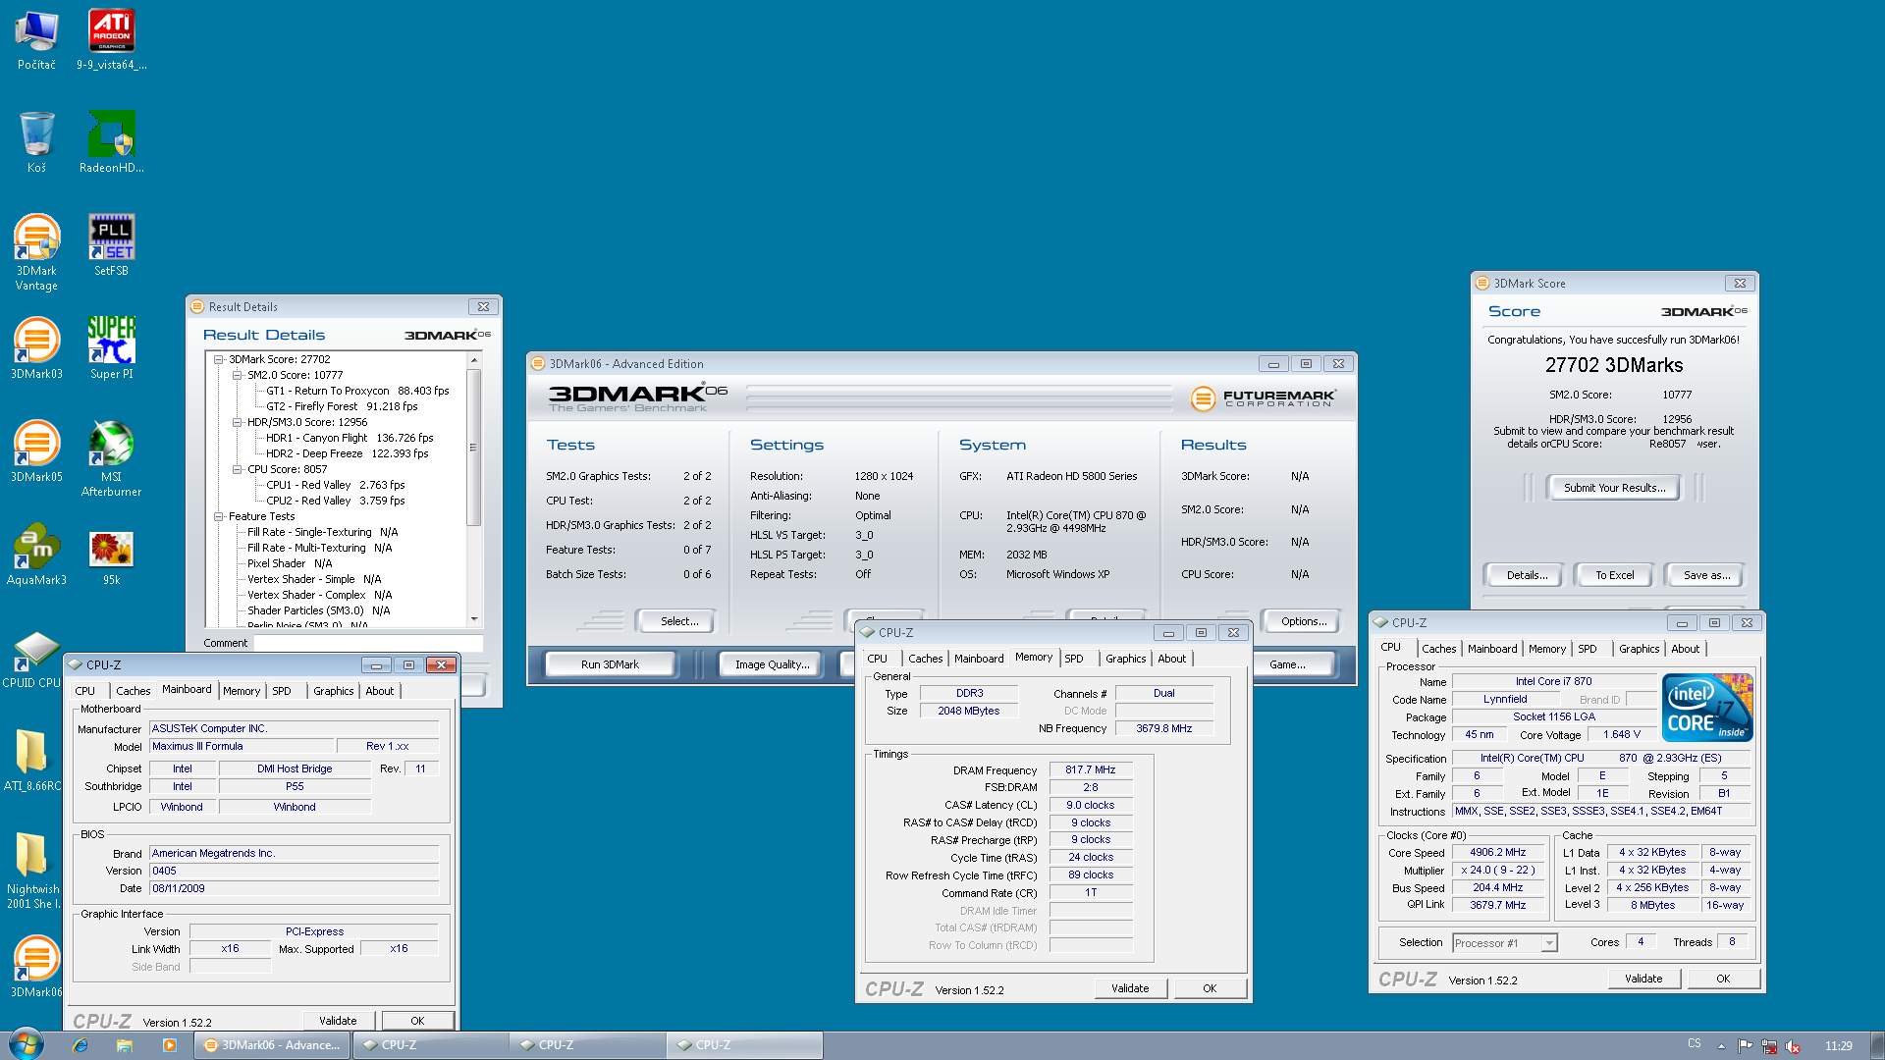Launch 3DMark Vantage from desktop
The width and height of the screenshot is (1885, 1060).
point(36,253)
